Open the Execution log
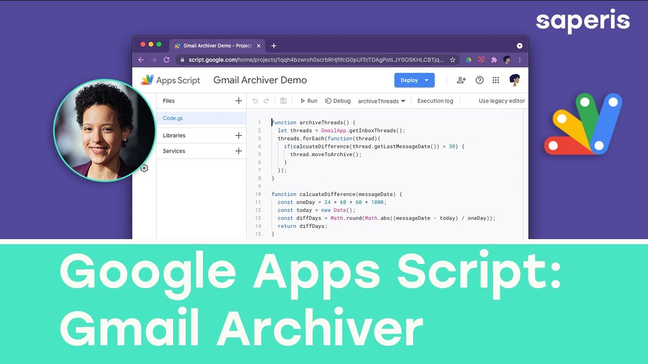The image size is (648, 364). point(435,101)
